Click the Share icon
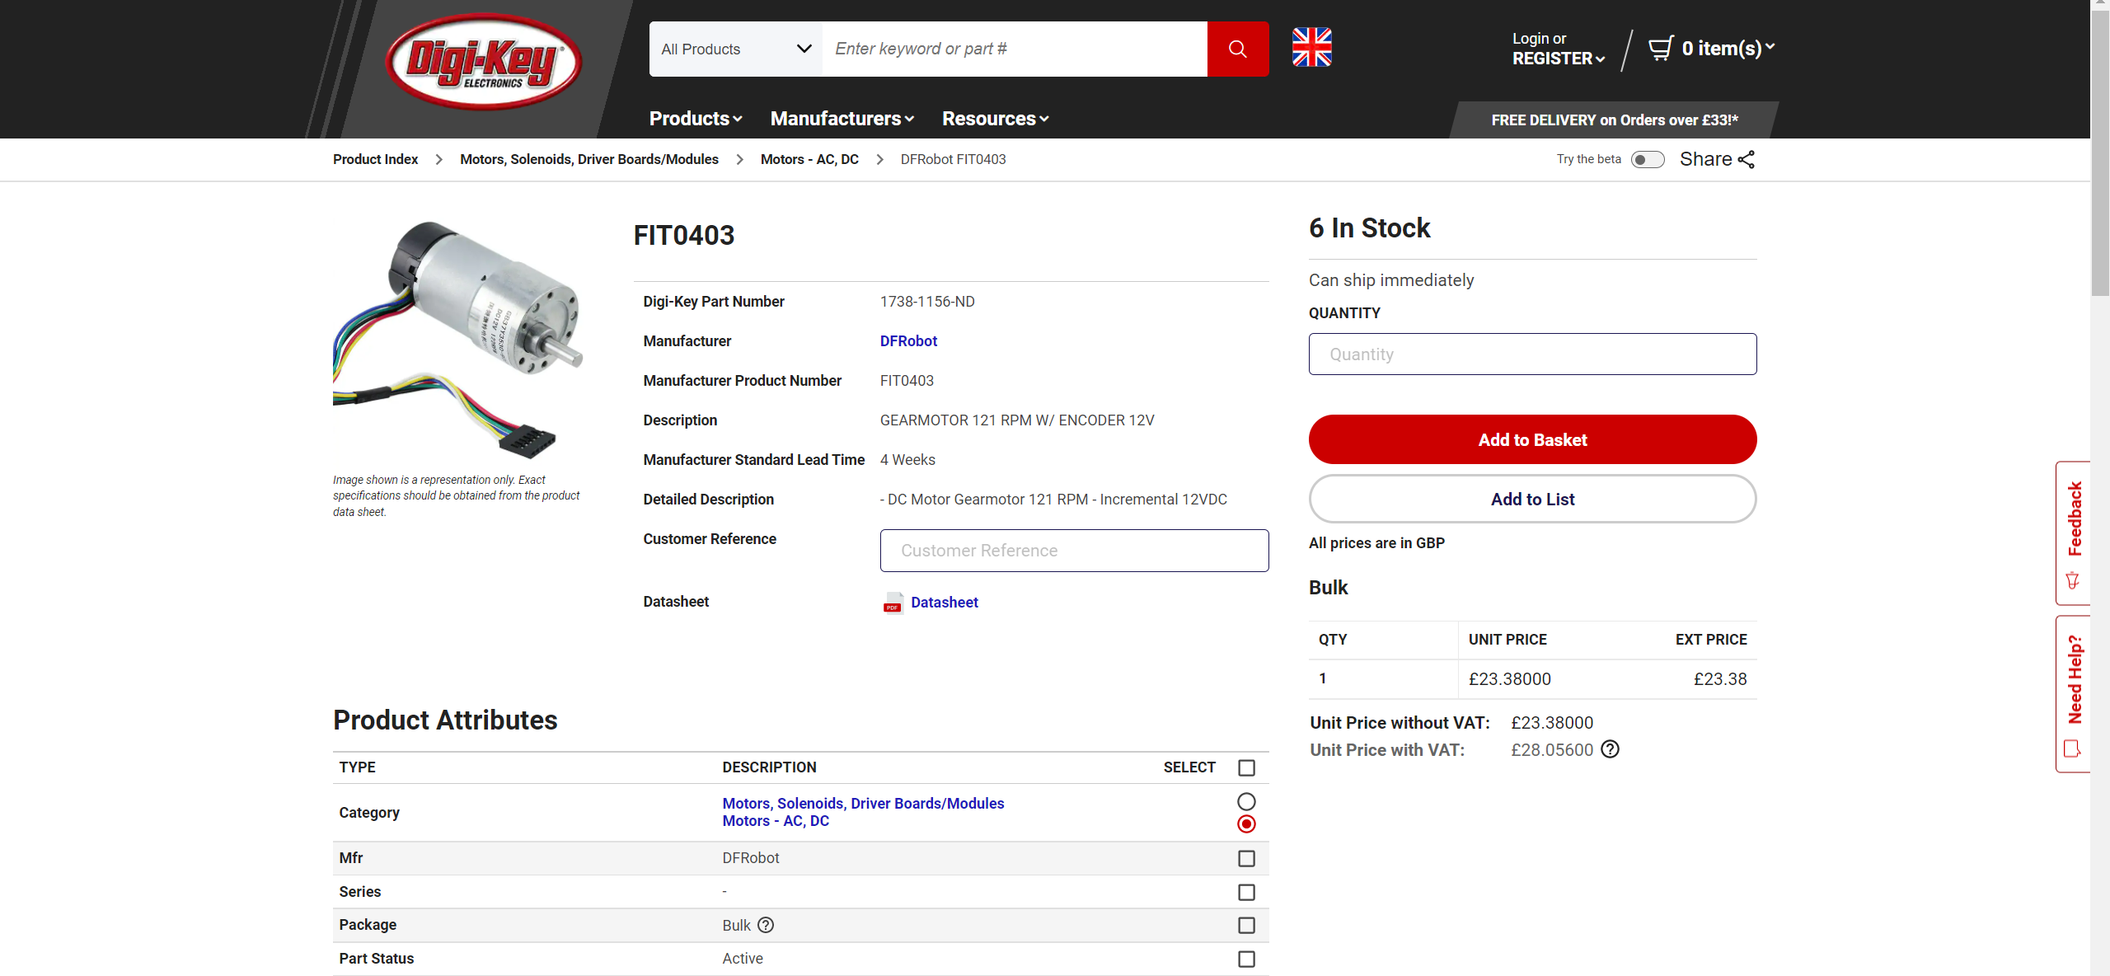2110x976 pixels. [1746, 159]
